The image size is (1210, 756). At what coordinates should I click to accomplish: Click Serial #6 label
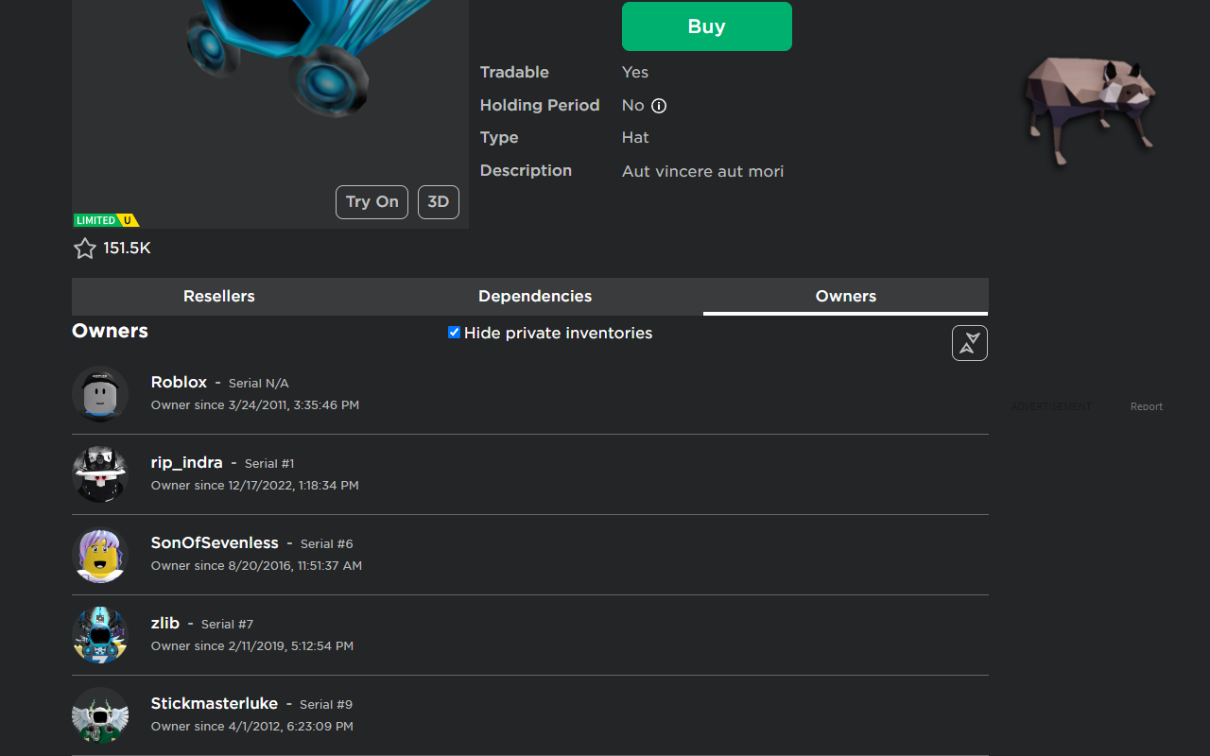pos(326,544)
